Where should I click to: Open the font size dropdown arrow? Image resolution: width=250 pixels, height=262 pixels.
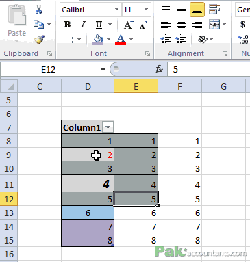(146, 10)
